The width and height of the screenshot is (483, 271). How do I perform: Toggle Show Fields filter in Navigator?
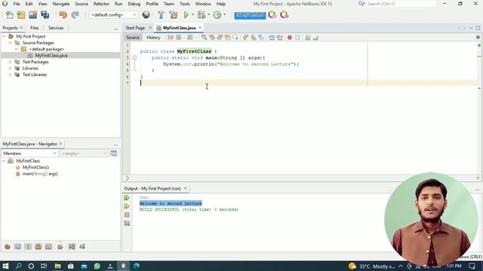(x=17, y=247)
